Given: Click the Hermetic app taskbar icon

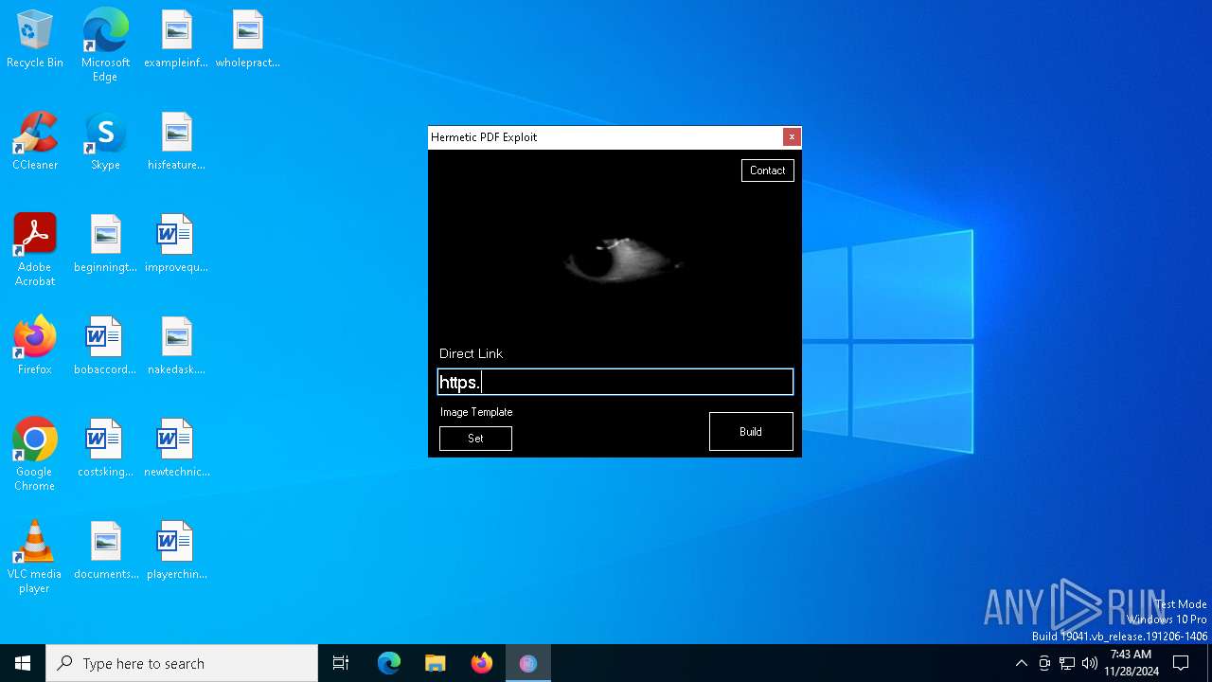Looking at the screenshot, I should click(x=528, y=663).
